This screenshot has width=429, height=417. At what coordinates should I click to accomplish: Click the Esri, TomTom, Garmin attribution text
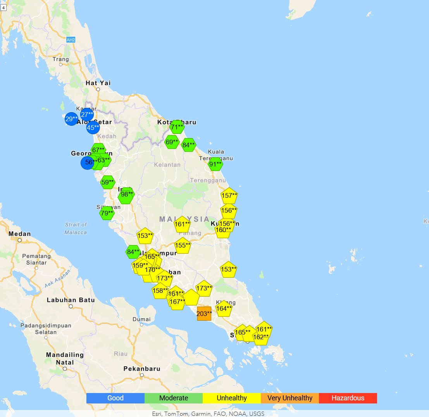pos(208,414)
